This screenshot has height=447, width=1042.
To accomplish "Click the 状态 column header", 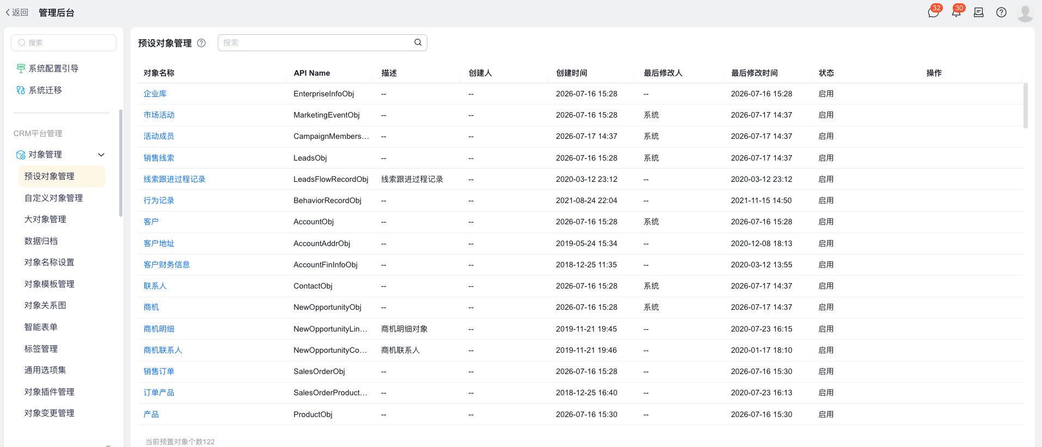I will click(826, 73).
